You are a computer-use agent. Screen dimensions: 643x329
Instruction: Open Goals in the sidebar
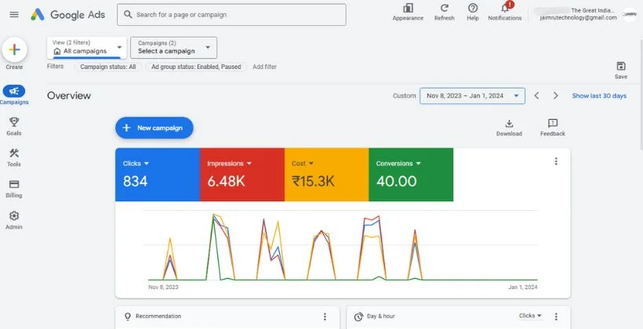14,126
